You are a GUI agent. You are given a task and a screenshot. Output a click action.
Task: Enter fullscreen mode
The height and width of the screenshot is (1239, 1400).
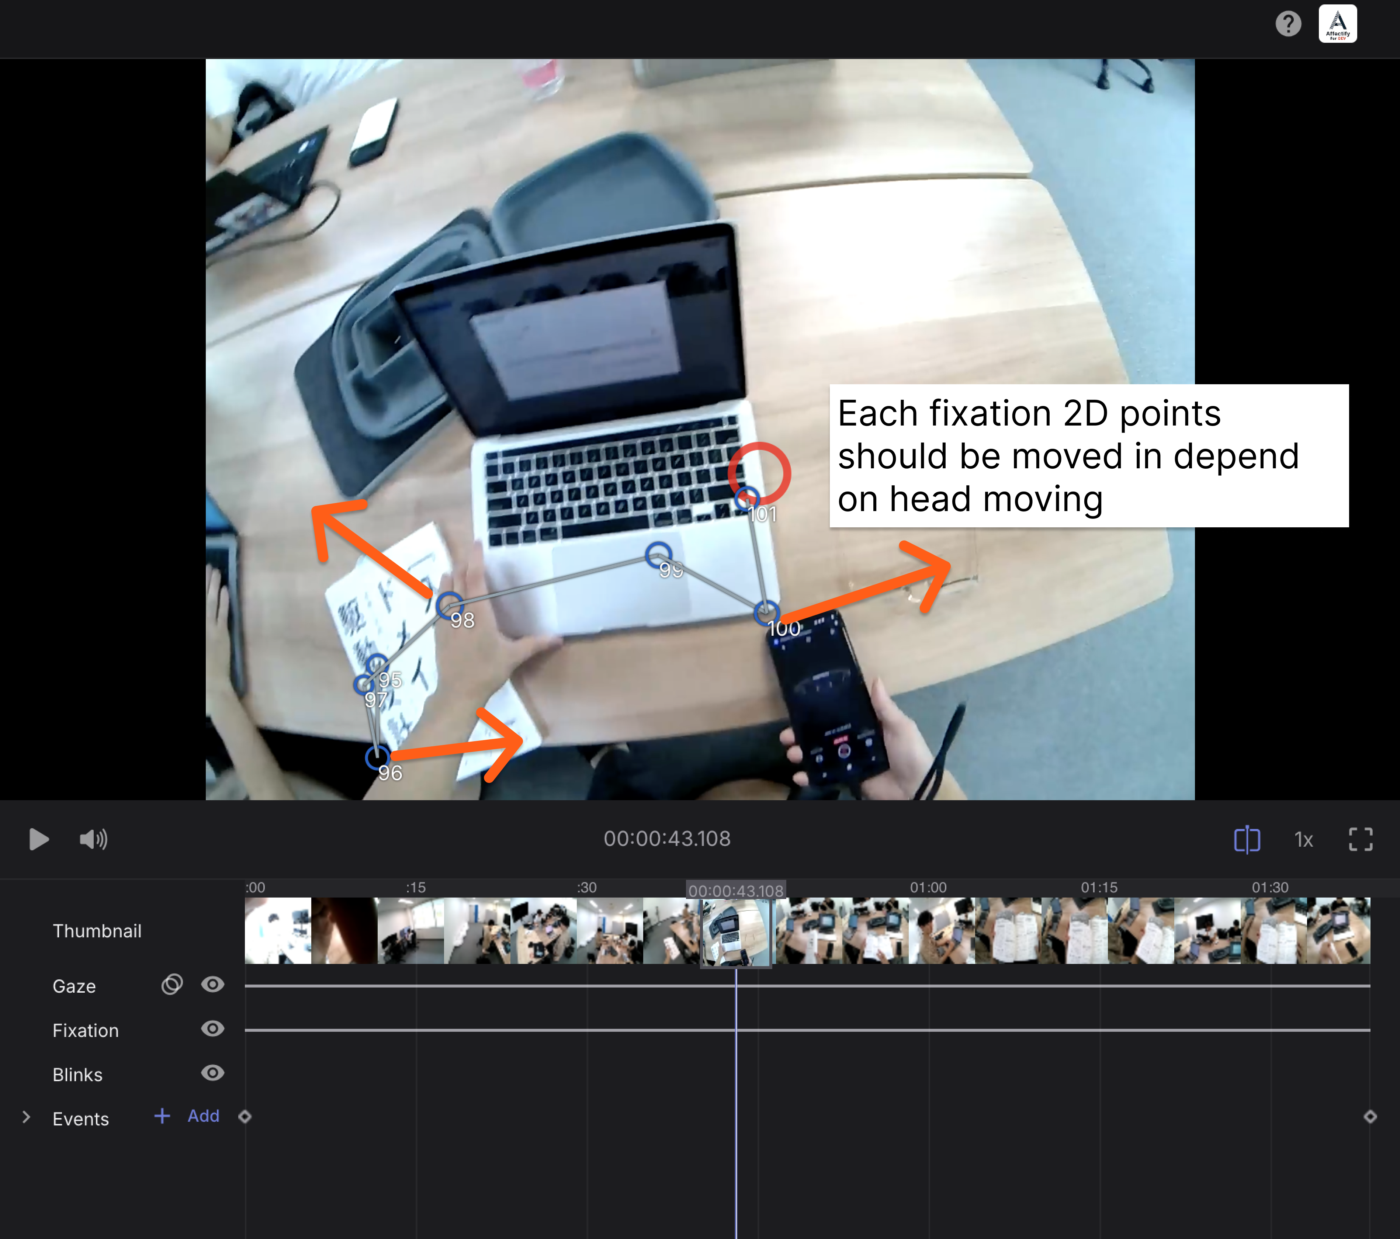coord(1360,839)
